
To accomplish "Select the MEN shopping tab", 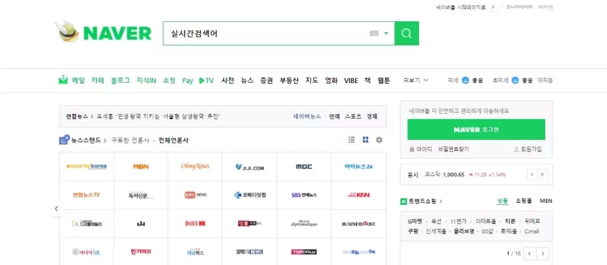I will click(546, 201).
